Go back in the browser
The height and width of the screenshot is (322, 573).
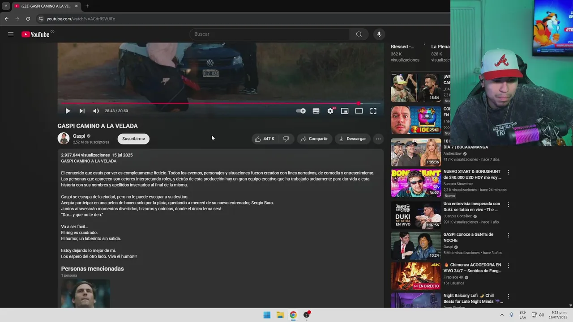(6, 19)
